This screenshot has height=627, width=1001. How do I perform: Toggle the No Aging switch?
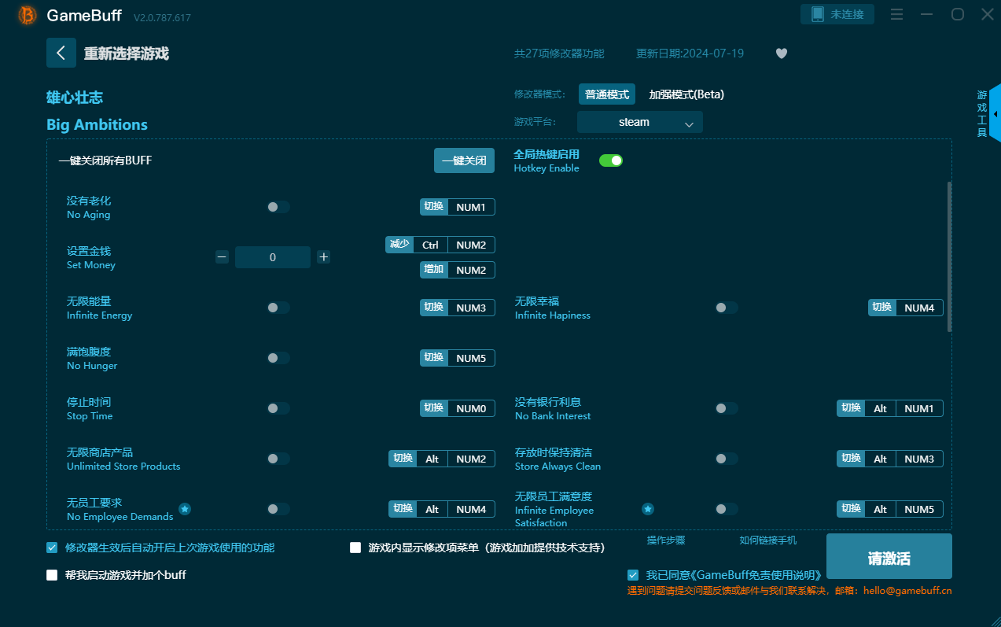coord(278,207)
